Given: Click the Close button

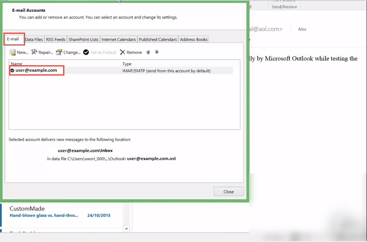Looking at the screenshot, I should (229, 191).
